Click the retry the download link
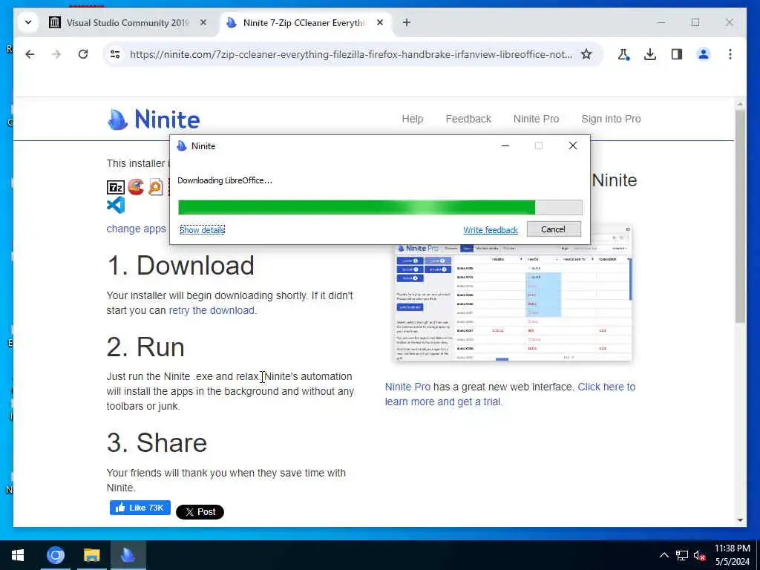Screen dimensions: 760x570 (212, 310)
